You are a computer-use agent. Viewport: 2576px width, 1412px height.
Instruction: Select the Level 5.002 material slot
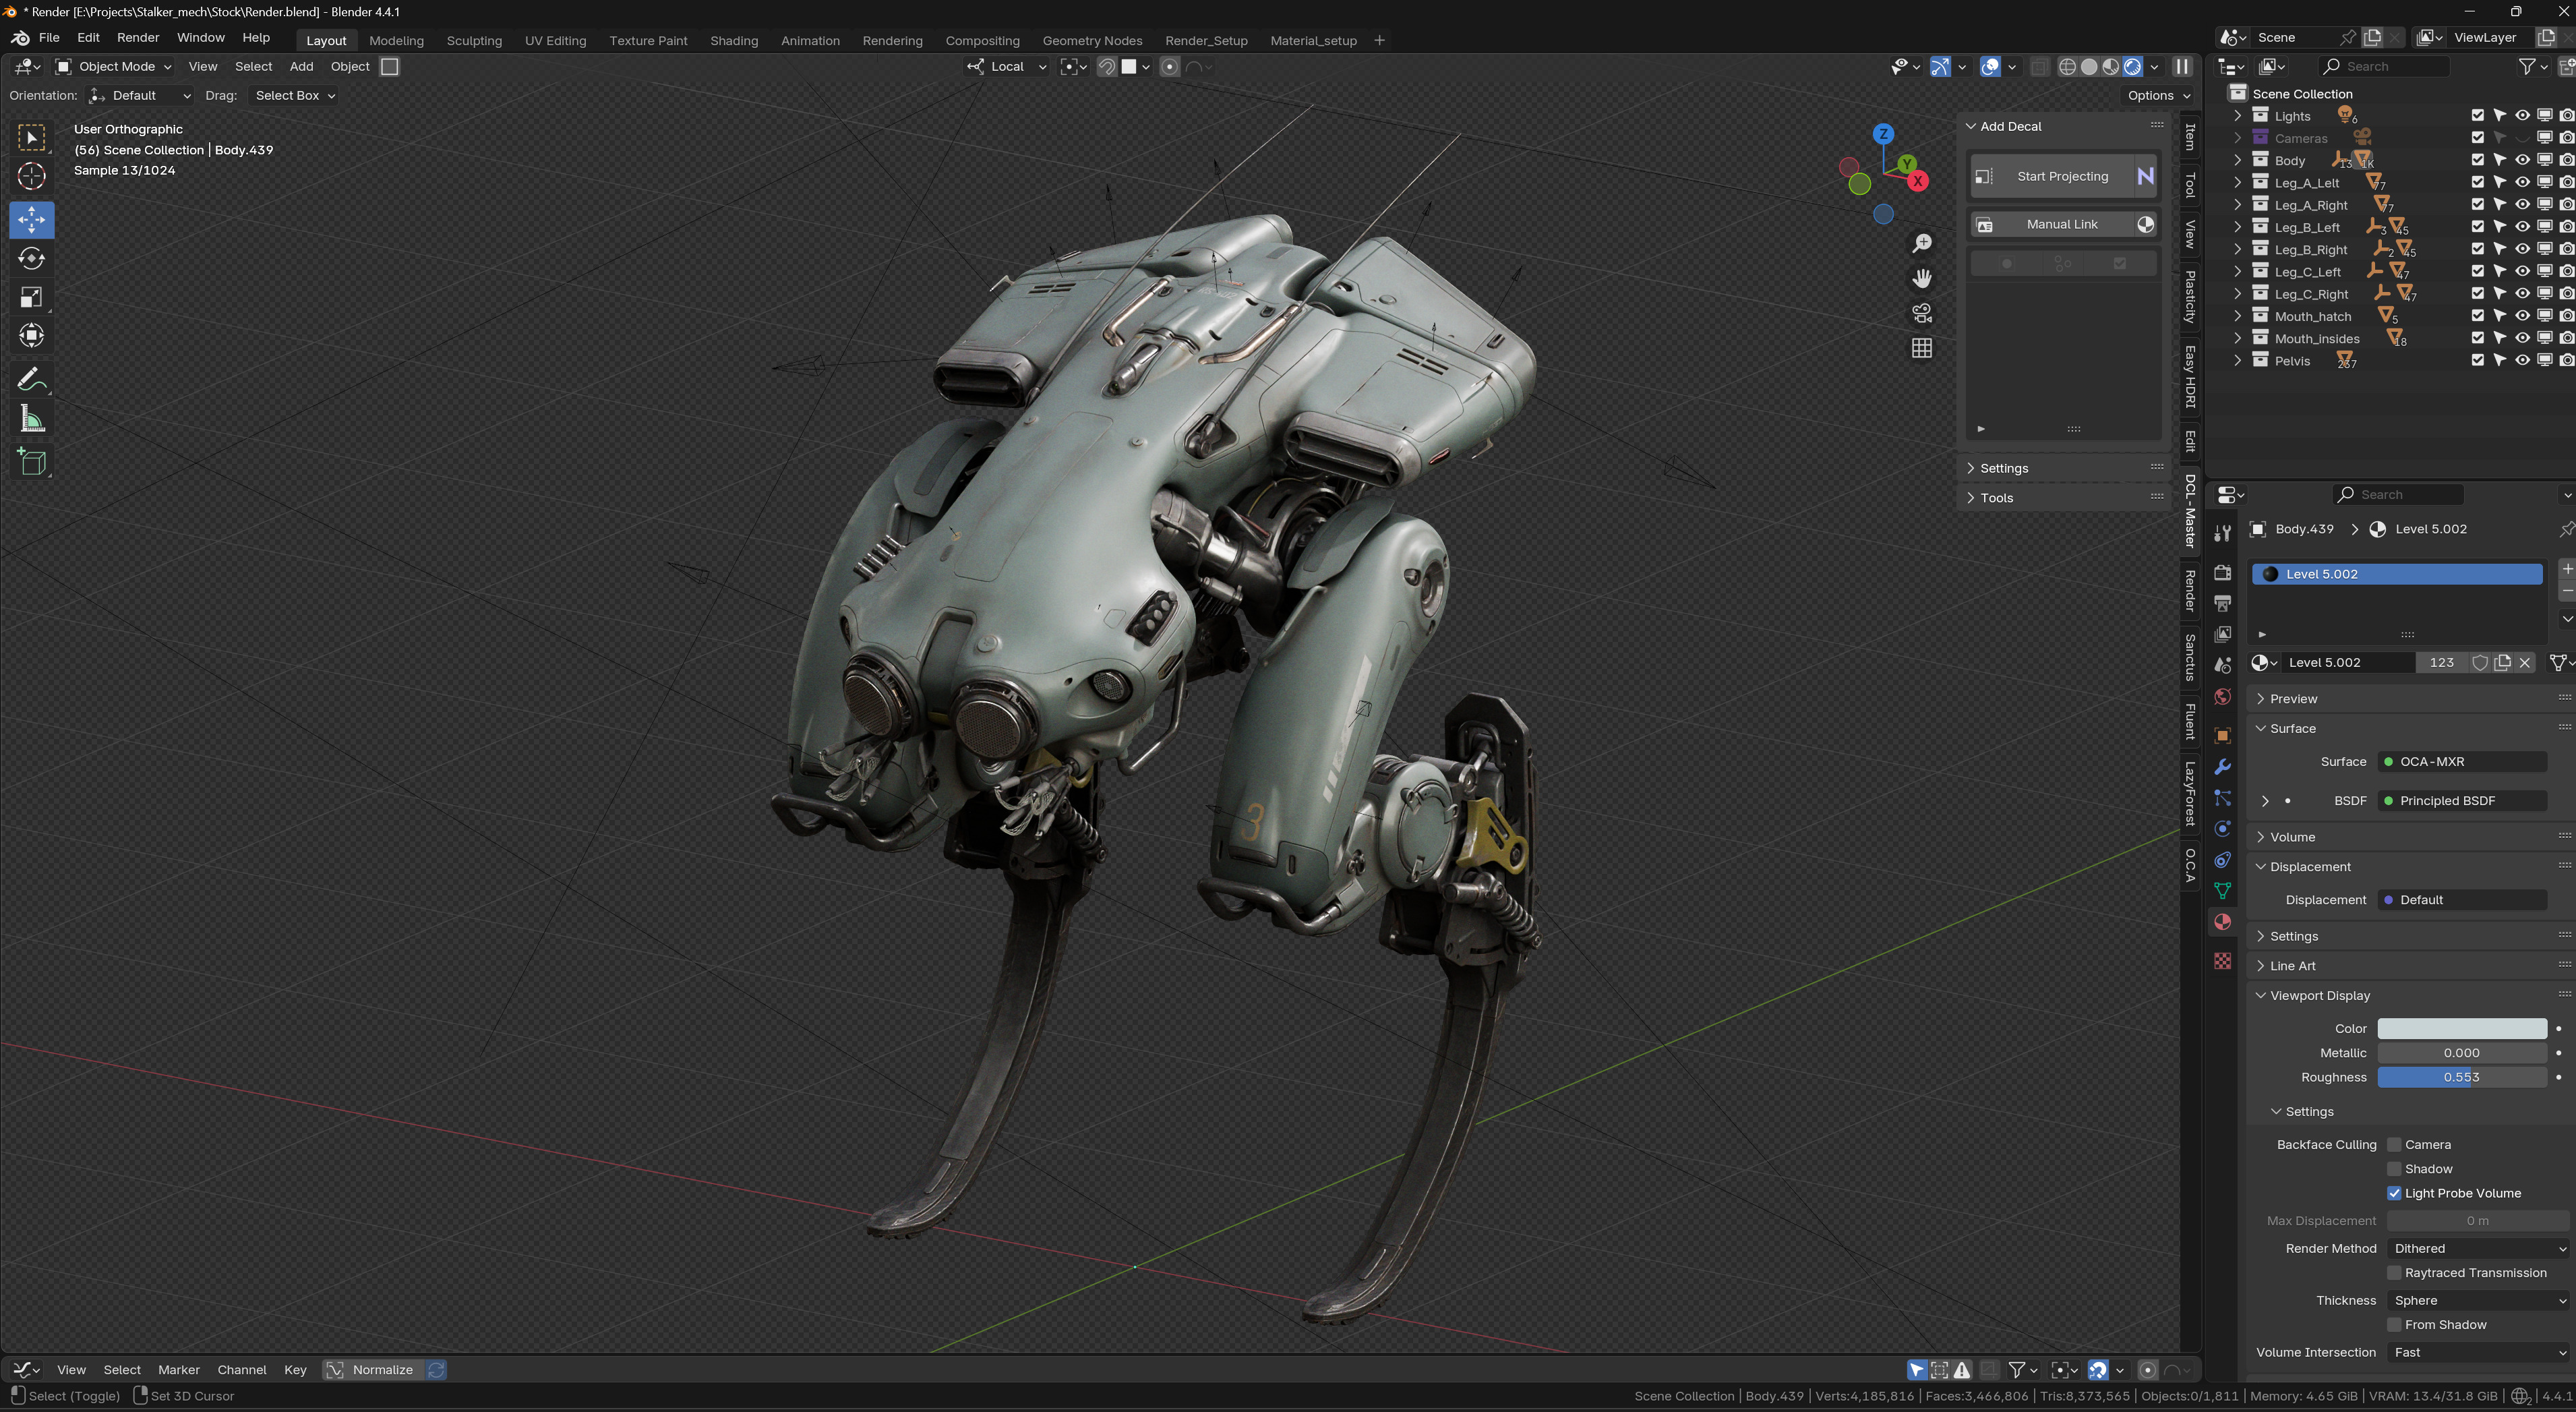pyautogui.click(x=2396, y=574)
